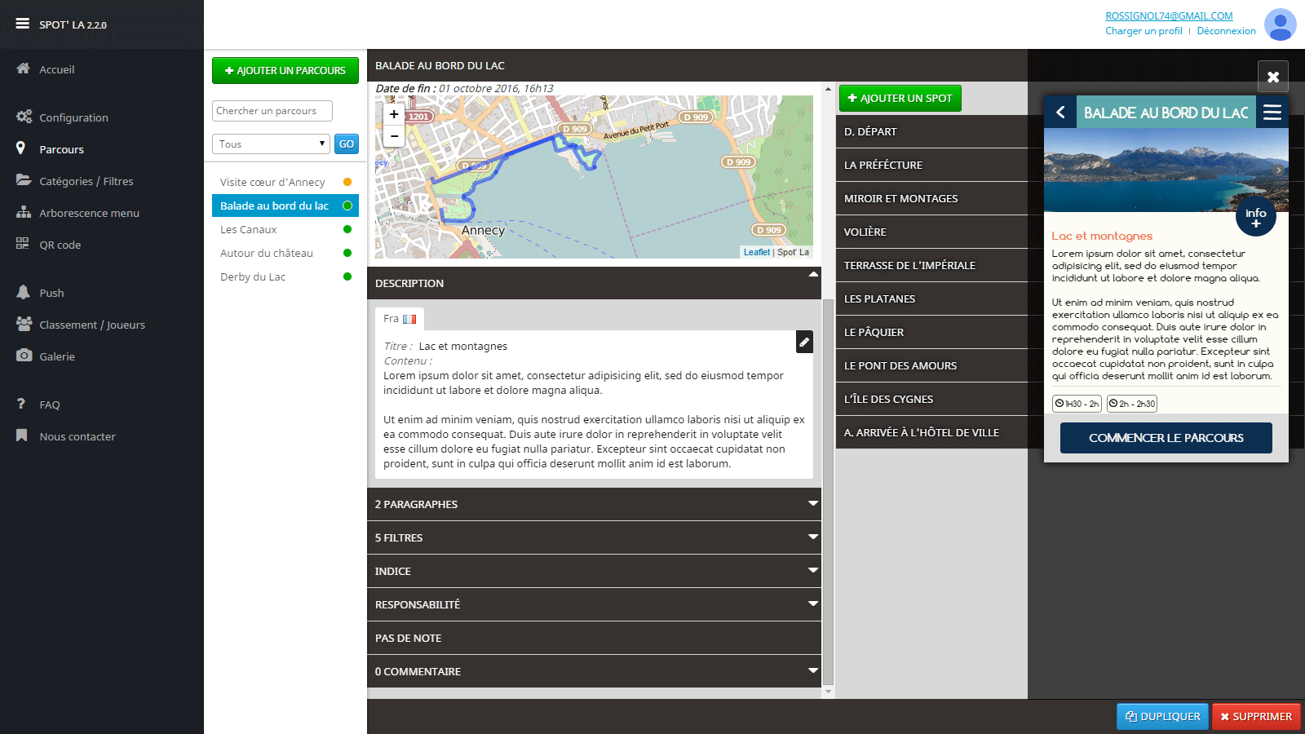
Task: Toggle the status indicator for Derby du Lac
Action: (x=348, y=276)
